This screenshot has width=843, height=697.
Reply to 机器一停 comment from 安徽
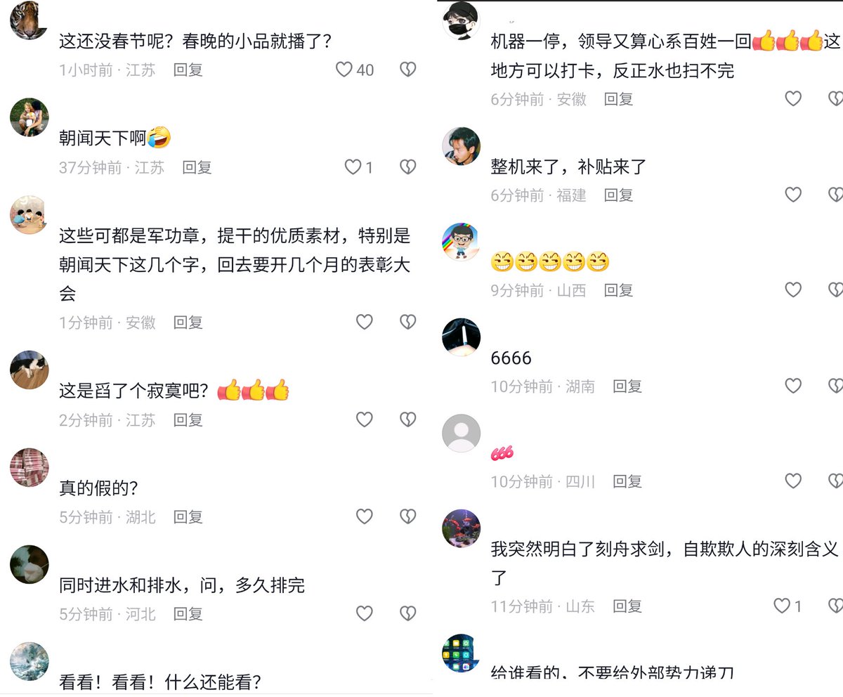[x=619, y=99]
